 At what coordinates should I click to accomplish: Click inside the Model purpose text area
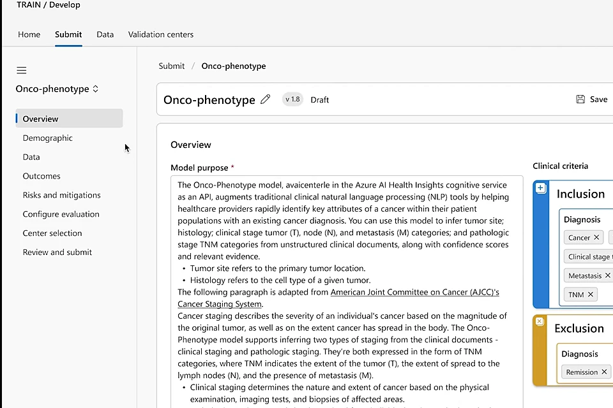[x=347, y=291]
